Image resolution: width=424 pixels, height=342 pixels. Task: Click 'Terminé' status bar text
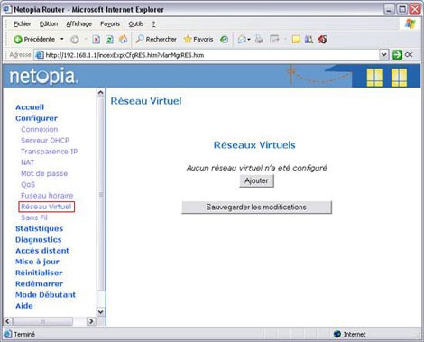(x=24, y=334)
